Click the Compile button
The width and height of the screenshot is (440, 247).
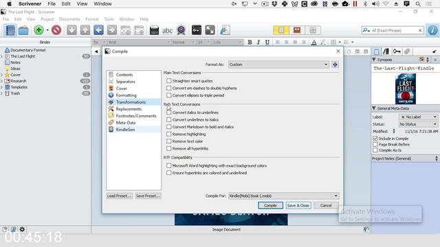270,206
